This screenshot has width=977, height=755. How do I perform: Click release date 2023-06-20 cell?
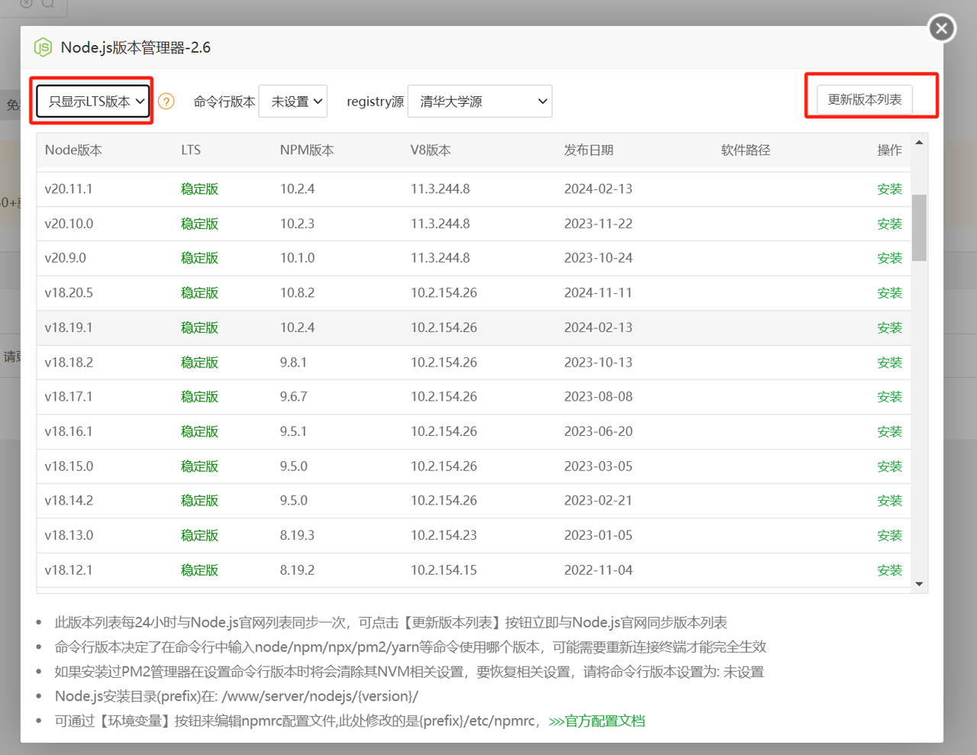click(x=598, y=431)
